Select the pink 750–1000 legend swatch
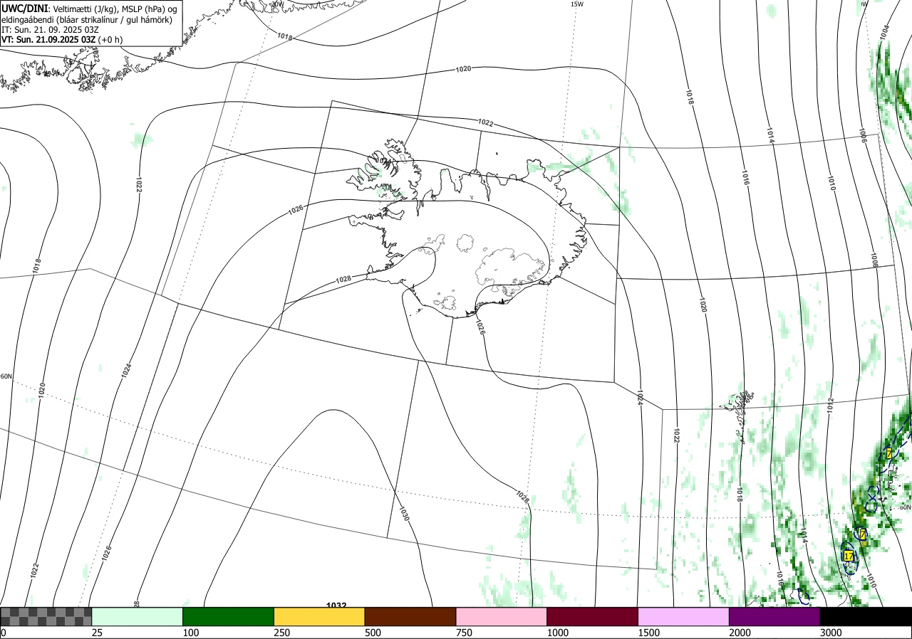 click(501, 616)
